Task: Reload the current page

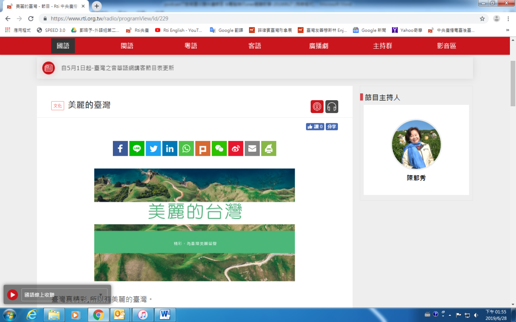Action: tap(31, 19)
